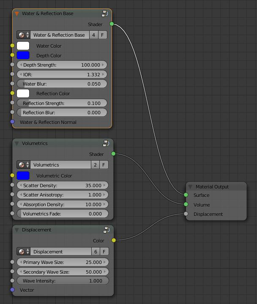Click the Displacement group name field
The image size is (257, 304).
coord(61,251)
